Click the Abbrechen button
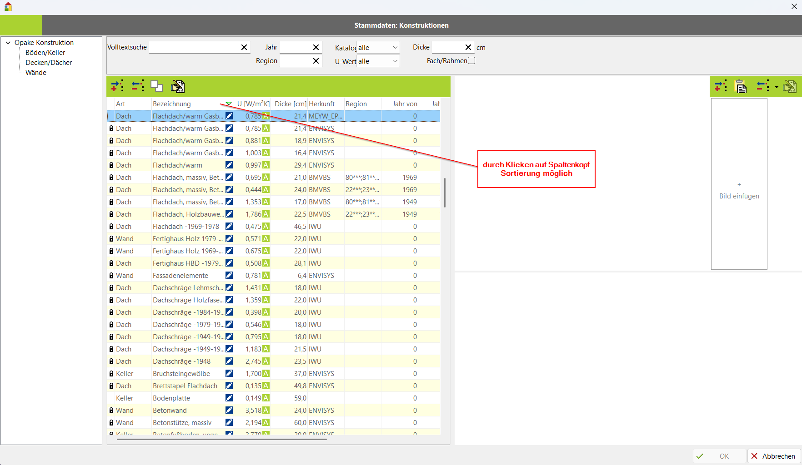Viewport: 802px width, 465px height. pos(774,456)
